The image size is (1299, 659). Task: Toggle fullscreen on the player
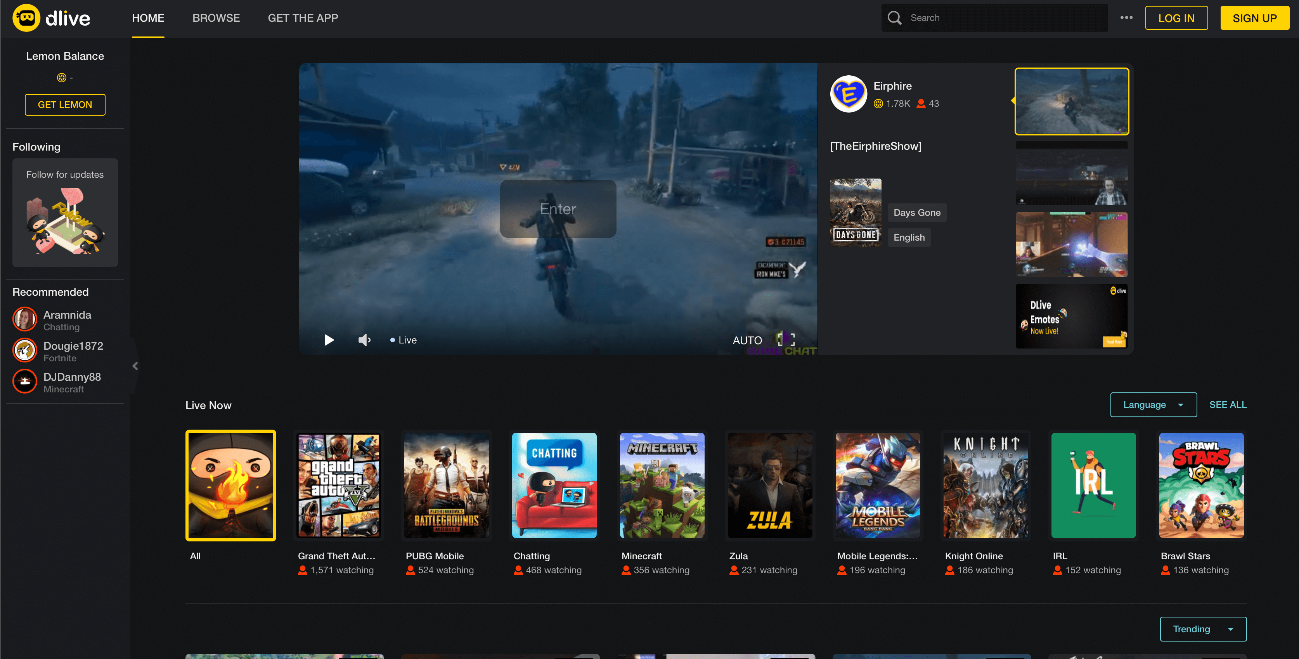click(x=786, y=340)
